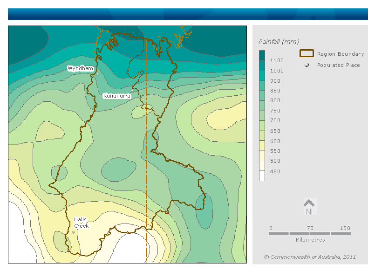Click the 450 rainfall legend value

click(275, 171)
